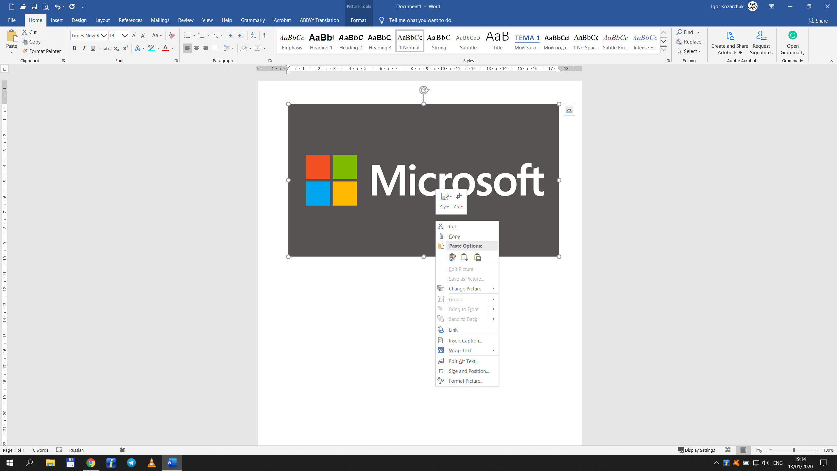837x471 pixels.
Task: Click the Replace button in Editing
Action: pos(689,42)
